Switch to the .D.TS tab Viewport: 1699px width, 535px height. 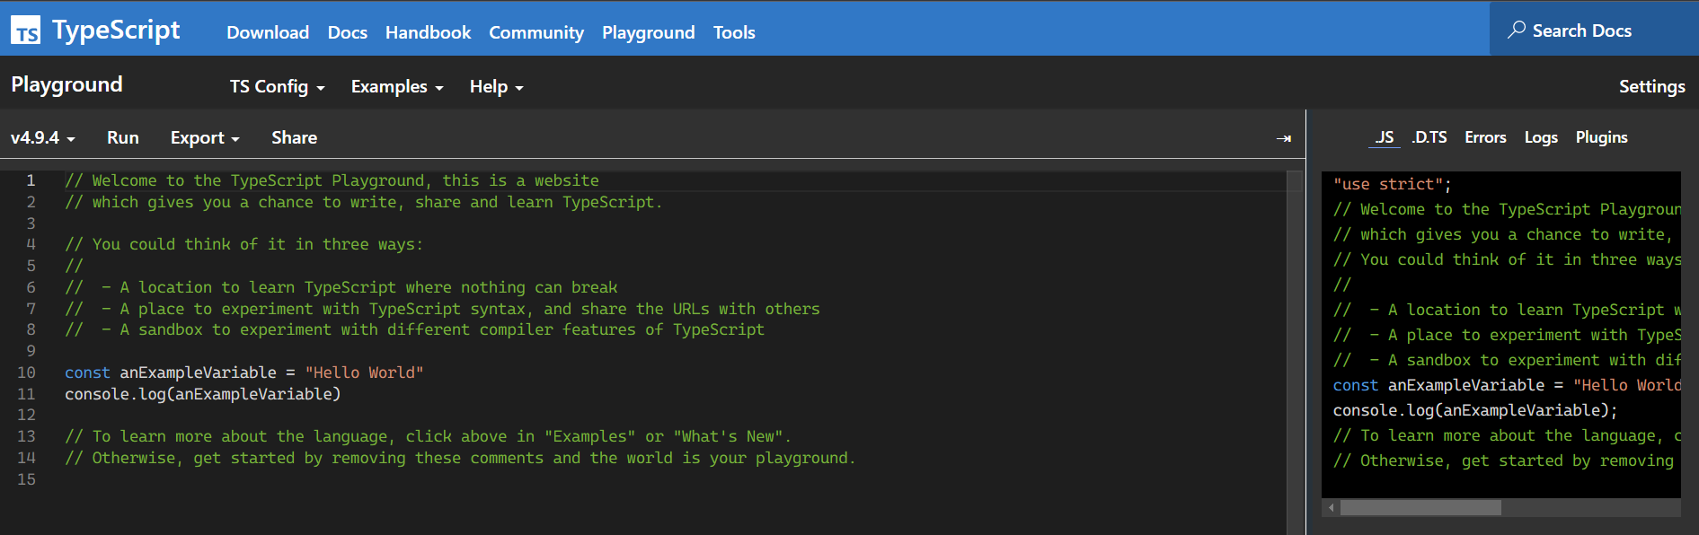click(1429, 137)
